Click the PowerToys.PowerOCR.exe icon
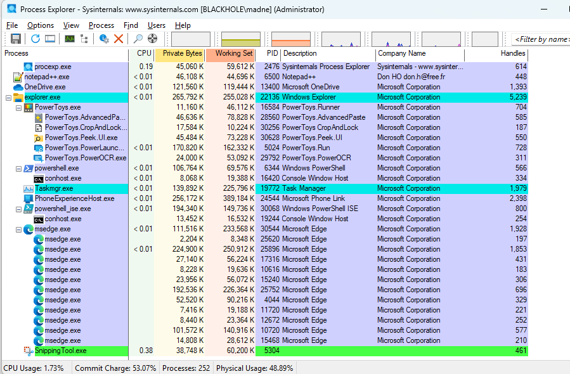570x374 pixels. [39, 158]
